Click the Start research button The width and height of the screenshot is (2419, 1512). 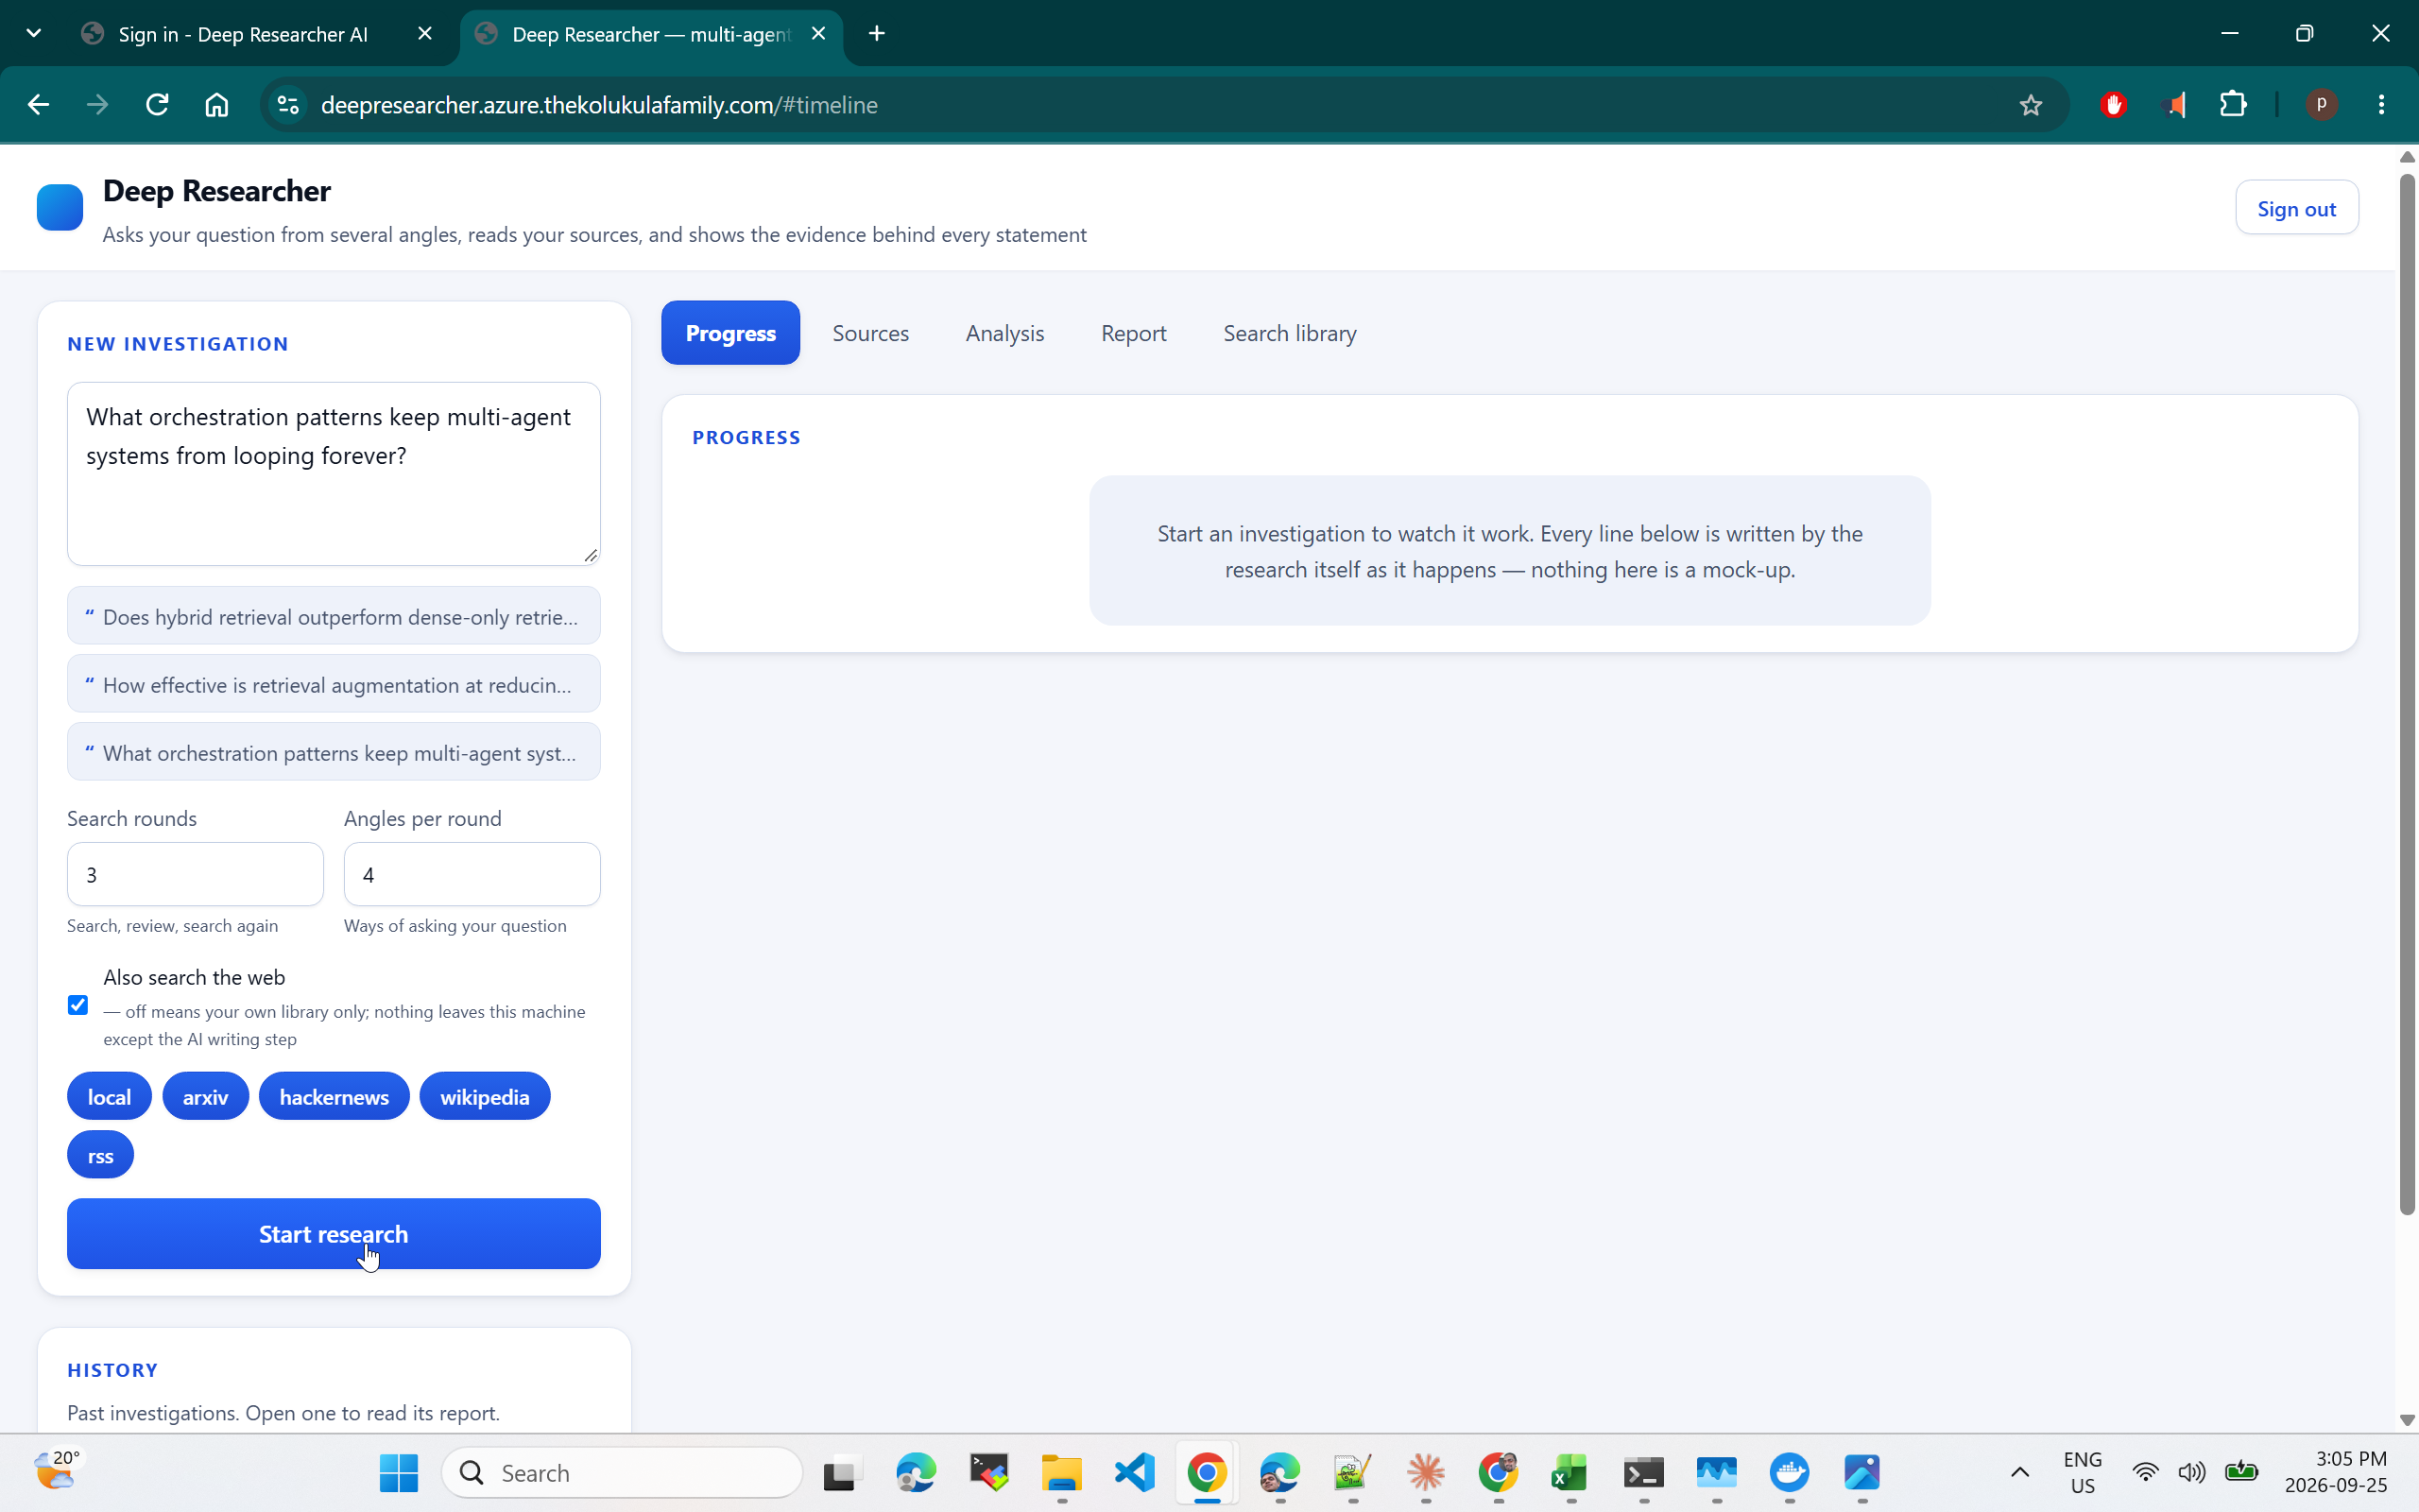[x=334, y=1233]
